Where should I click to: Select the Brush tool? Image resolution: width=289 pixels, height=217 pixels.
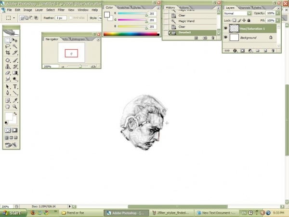pyautogui.click(x=15, y=60)
